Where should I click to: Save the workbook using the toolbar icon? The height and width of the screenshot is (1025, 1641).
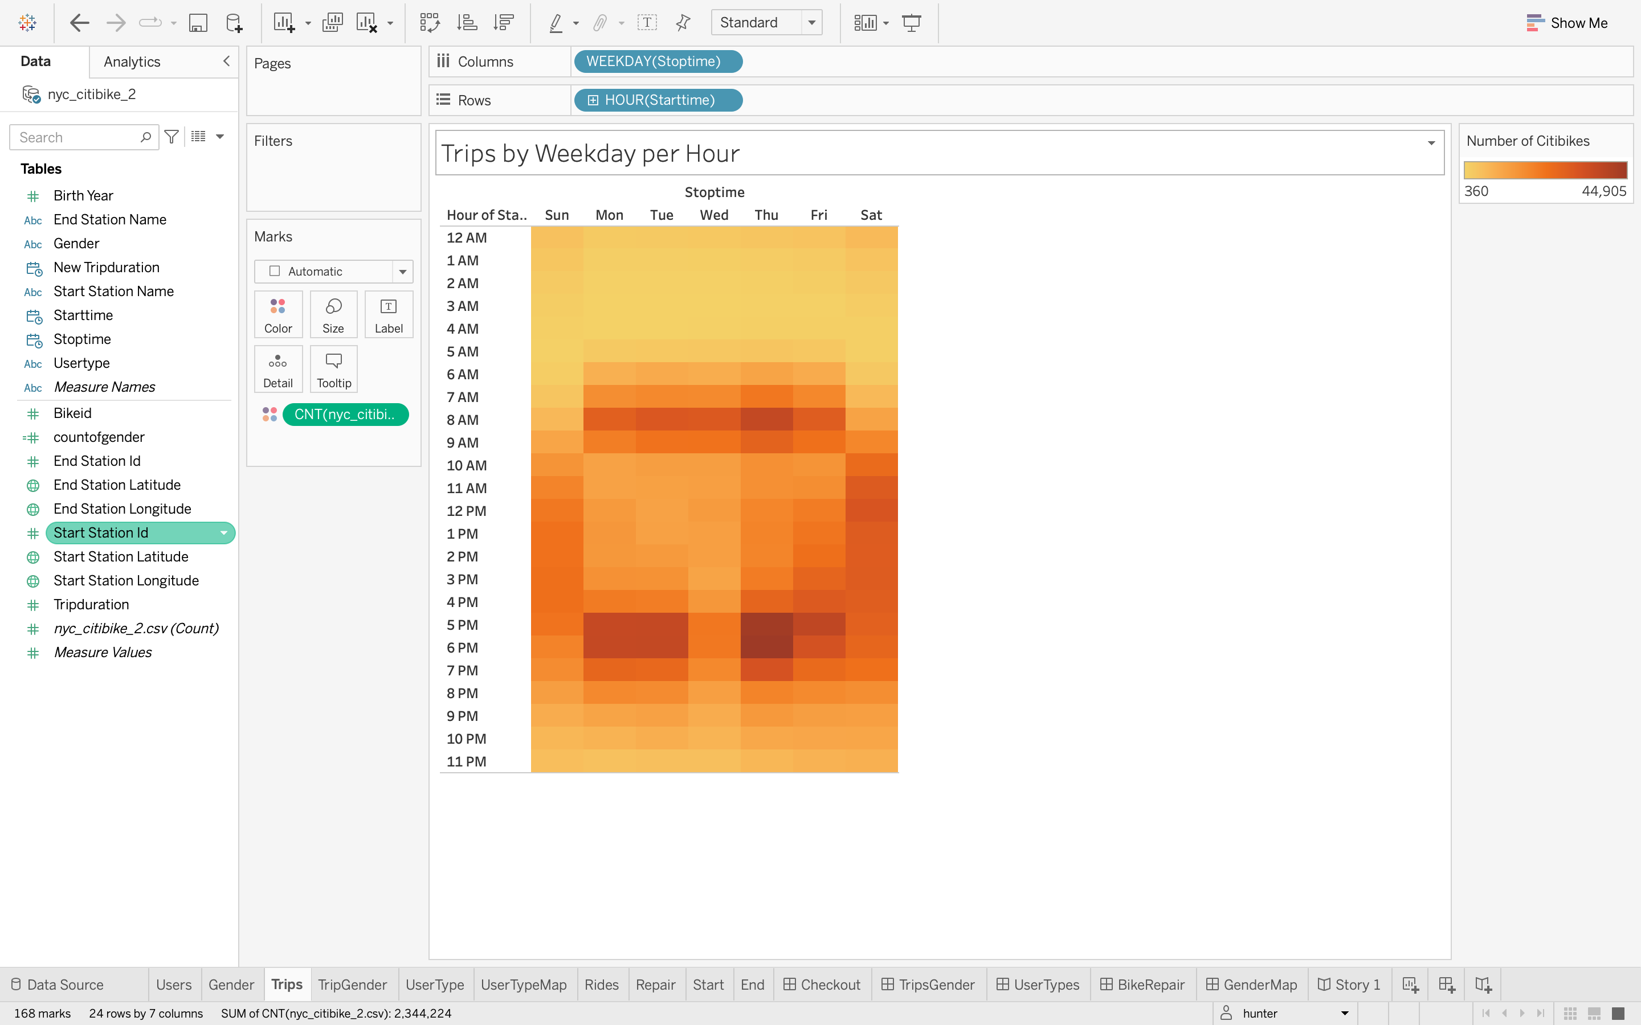click(198, 22)
